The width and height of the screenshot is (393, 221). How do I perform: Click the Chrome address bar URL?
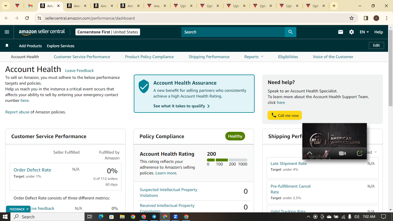point(90,18)
